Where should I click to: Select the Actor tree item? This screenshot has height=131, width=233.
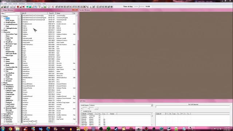coord(7,19)
